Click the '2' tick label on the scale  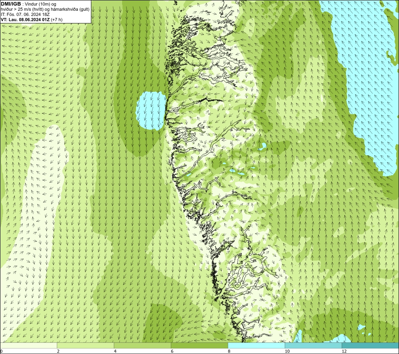[58, 352]
